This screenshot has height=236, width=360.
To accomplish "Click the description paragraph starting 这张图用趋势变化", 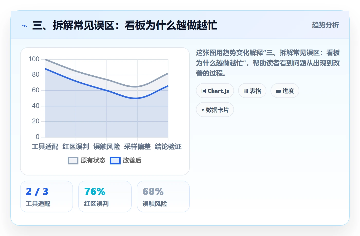I will click(268, 63).
